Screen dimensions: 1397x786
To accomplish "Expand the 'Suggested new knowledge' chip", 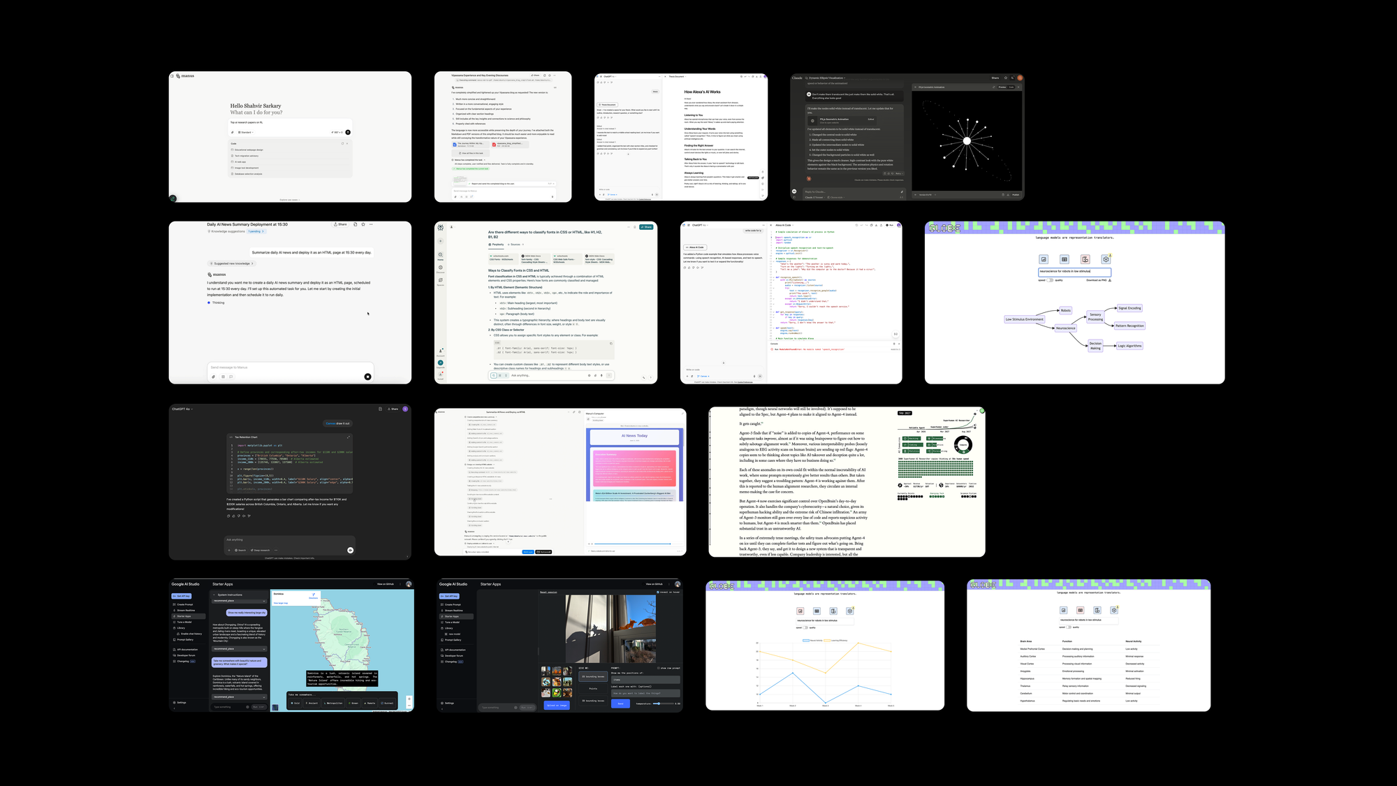I will point(233,263).
